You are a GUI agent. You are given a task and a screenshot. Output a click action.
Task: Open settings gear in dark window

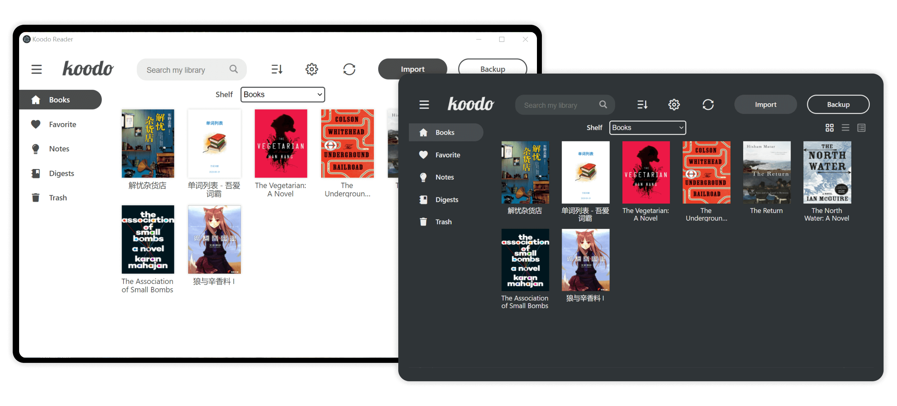click(674, 105)
